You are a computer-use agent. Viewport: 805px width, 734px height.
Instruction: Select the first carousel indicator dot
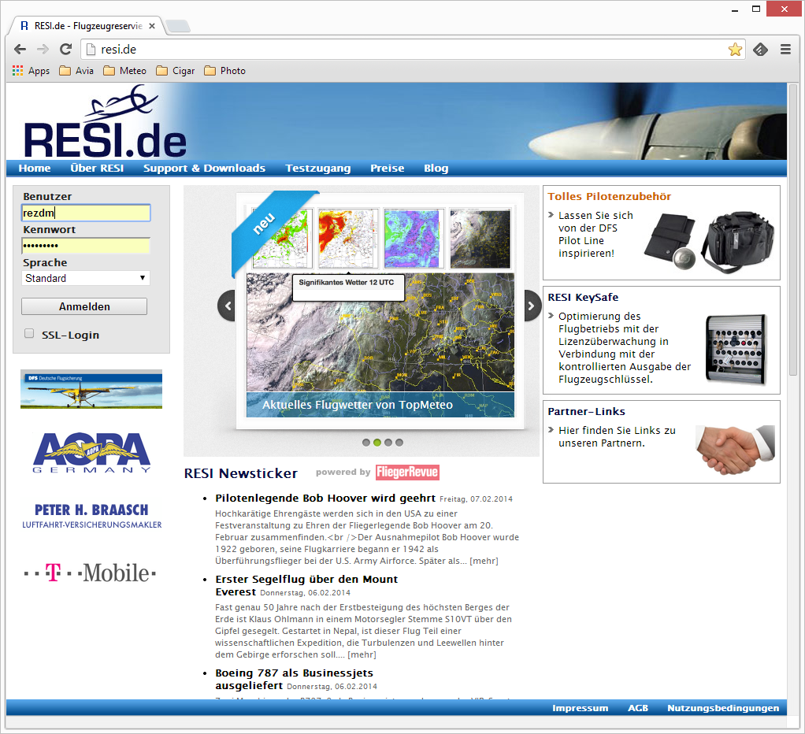(366, 443)
